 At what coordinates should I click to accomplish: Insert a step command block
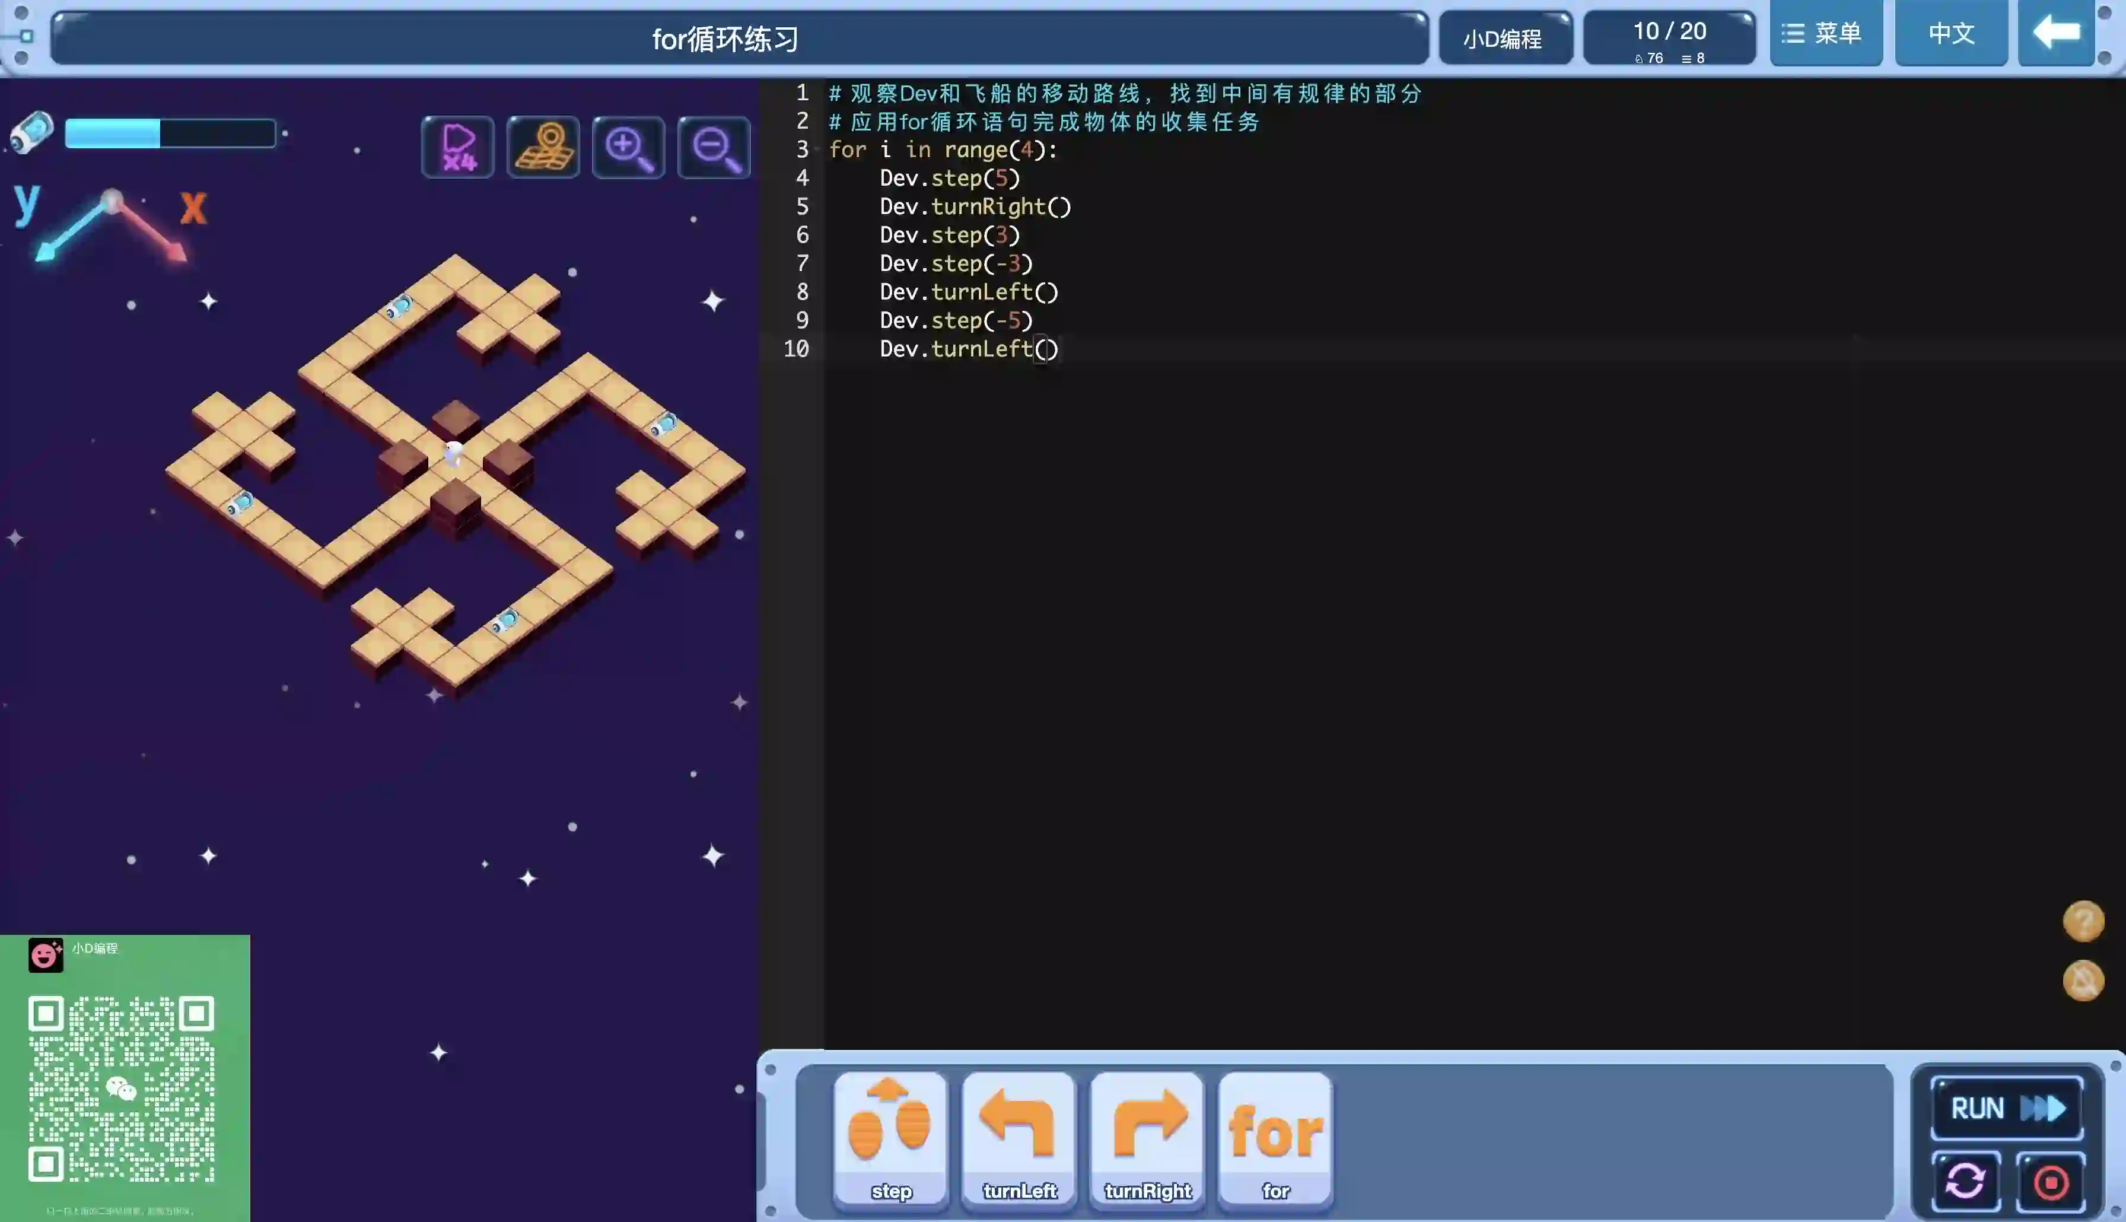(890, 1138)
